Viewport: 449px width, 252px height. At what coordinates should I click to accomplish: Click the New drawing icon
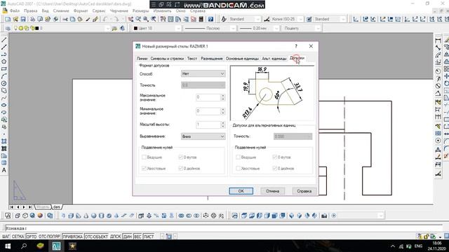click(x=8, y=19)
